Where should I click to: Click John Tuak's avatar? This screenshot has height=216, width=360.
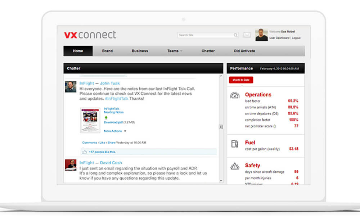[x=71, y=87]
